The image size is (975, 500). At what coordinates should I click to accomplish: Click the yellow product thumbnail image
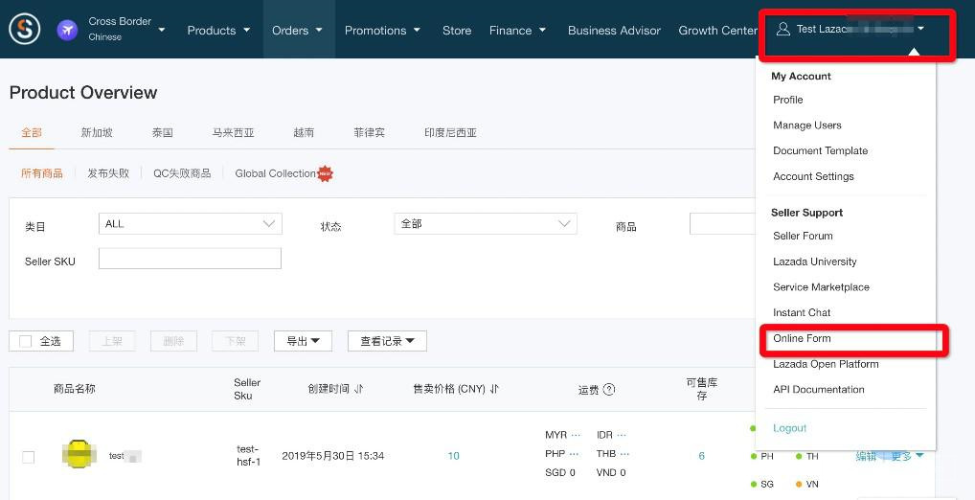coord(79,454)
